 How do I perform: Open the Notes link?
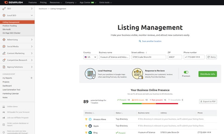pyautogui.click(x=5, y=98)
